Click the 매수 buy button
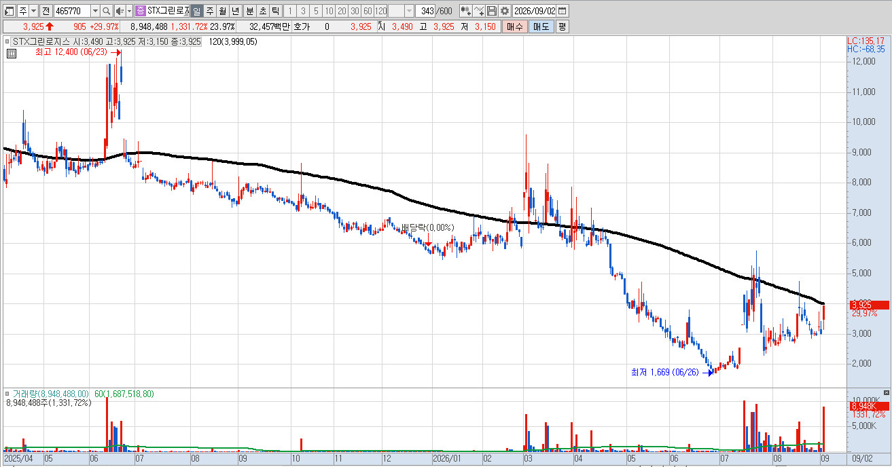The width and height of the screenshot is (892, 467). (514, 26)
